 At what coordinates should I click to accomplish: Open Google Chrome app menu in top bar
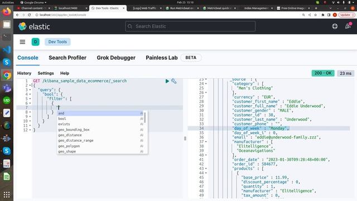(33, 2)
